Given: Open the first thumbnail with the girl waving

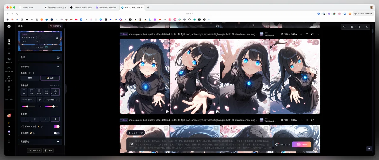Looking at the screenshot, I should [x=145, y=76].
